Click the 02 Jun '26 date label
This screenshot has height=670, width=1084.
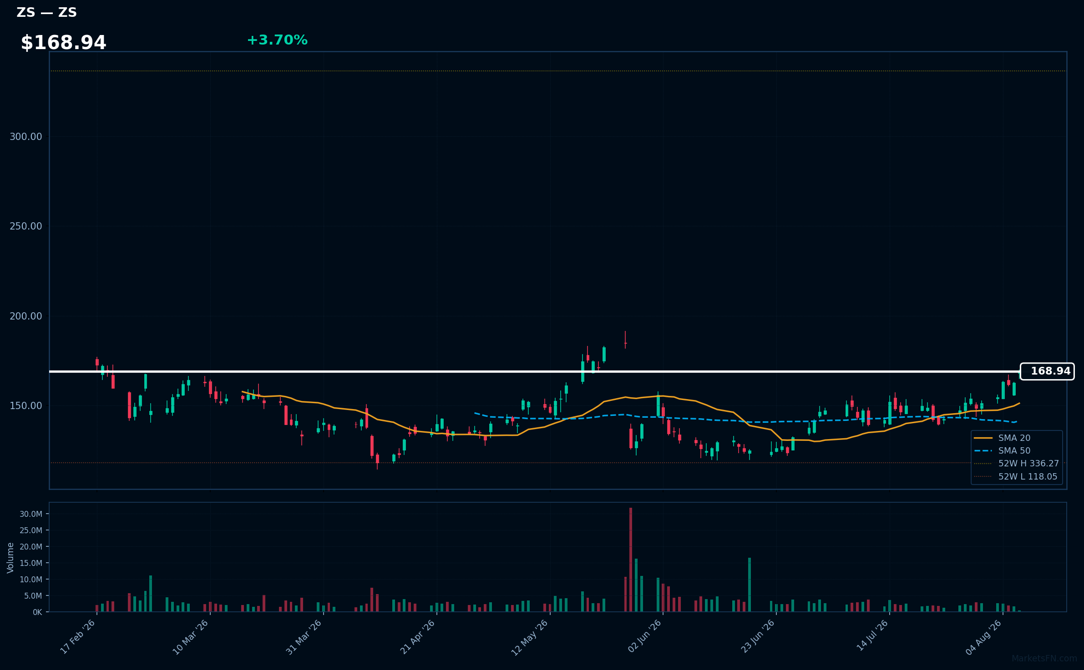click(x=644, y=636)
